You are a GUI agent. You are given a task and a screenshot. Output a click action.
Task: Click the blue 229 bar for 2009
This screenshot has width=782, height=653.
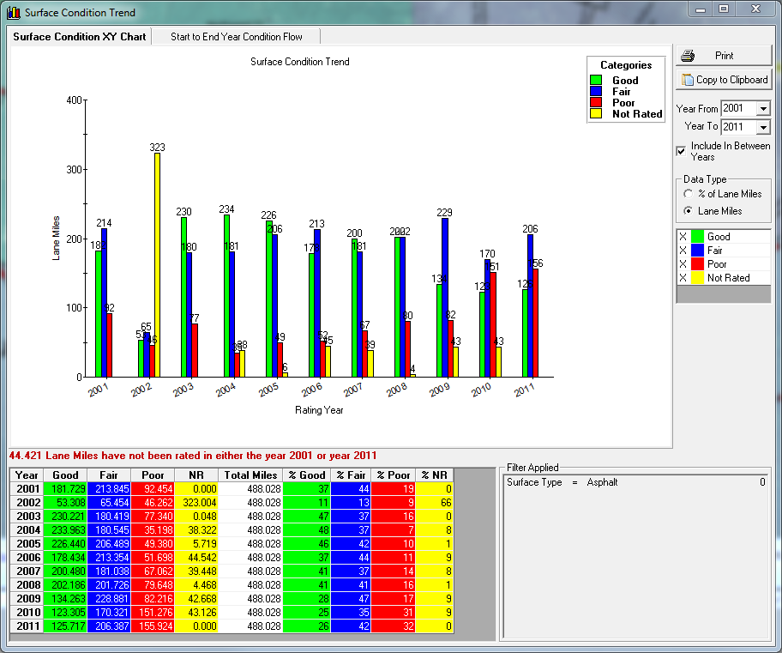point(445,298)
